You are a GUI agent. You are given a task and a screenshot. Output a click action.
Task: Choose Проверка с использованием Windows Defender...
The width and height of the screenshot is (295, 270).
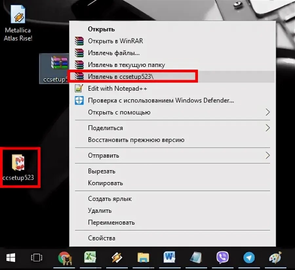172,100
